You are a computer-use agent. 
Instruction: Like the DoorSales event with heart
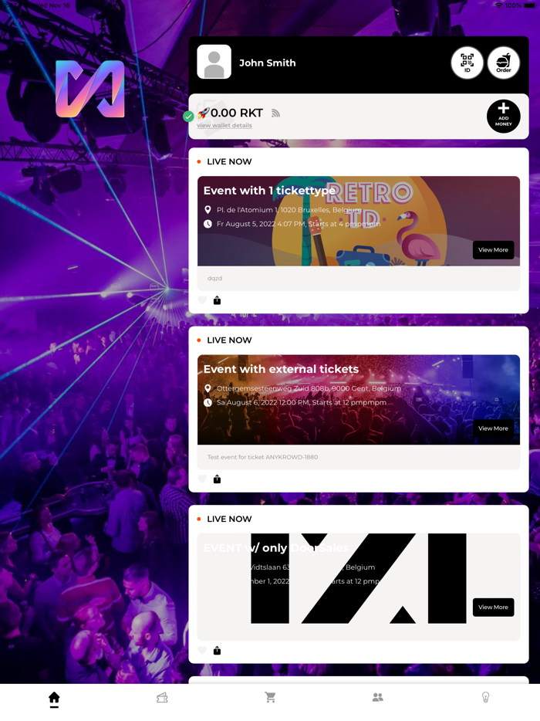coord(202,650)
